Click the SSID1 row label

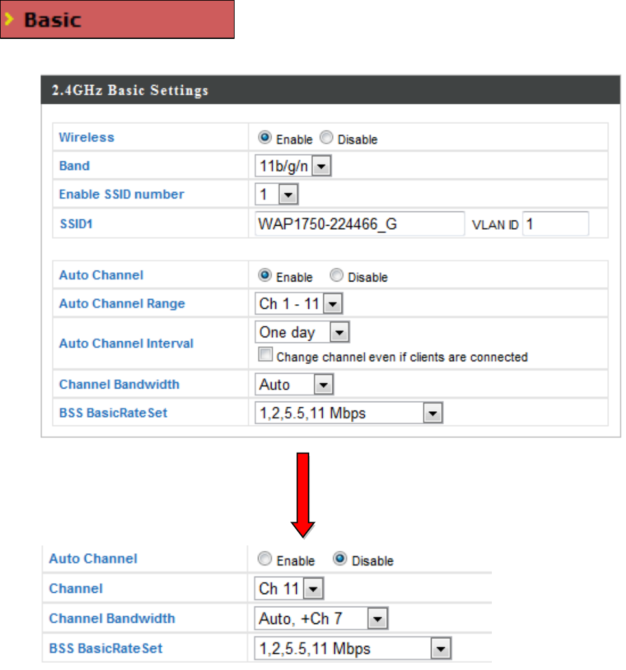coord(76,224)
